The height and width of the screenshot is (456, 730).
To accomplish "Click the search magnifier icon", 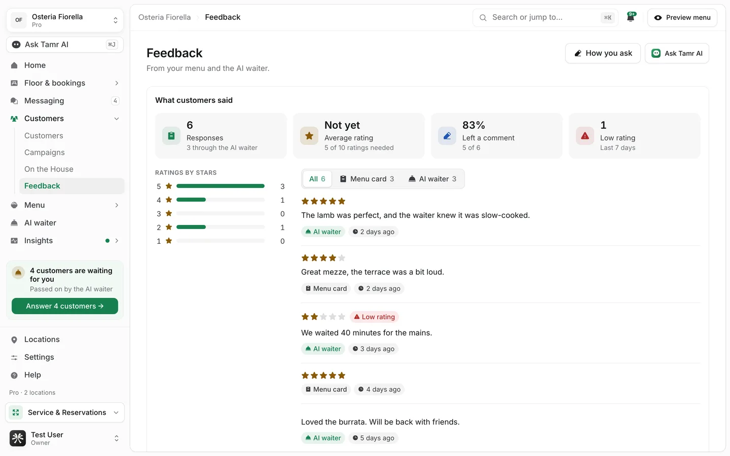I will pyautogui.click(x=483, y=18).
